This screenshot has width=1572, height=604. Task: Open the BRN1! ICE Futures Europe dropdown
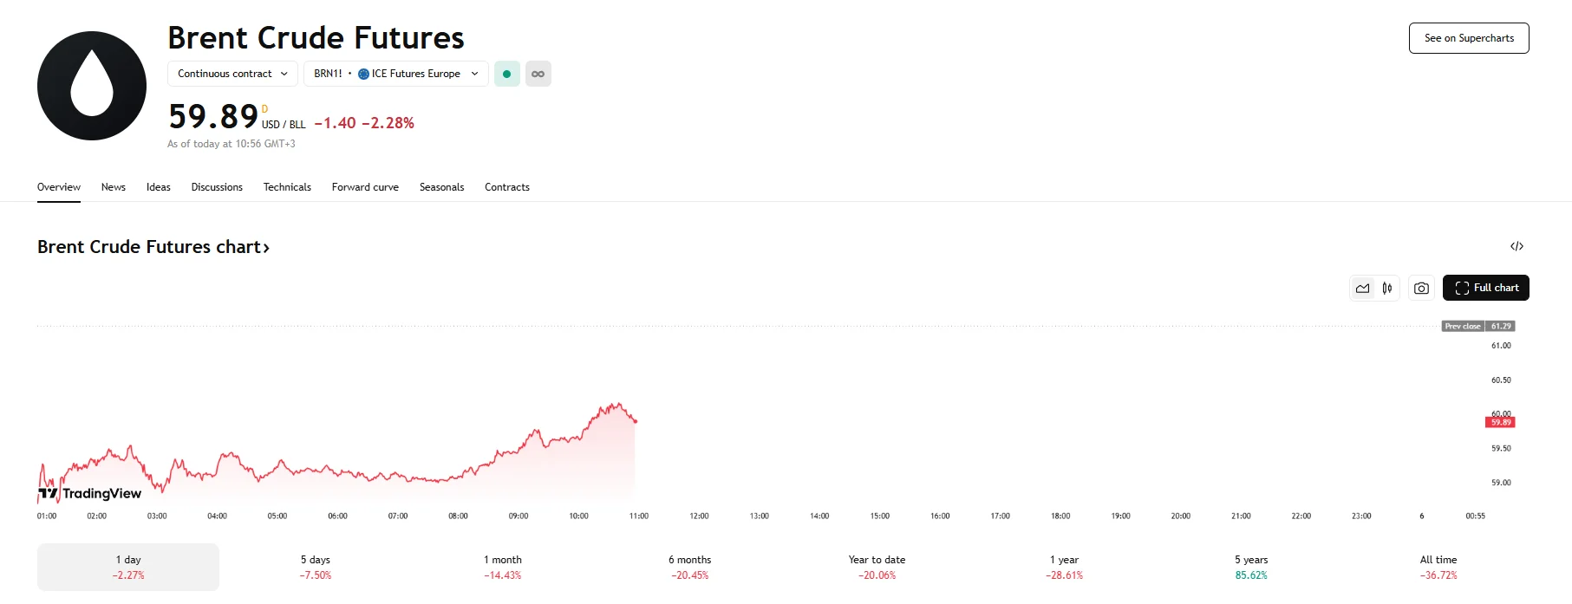[x=396, y=74]
